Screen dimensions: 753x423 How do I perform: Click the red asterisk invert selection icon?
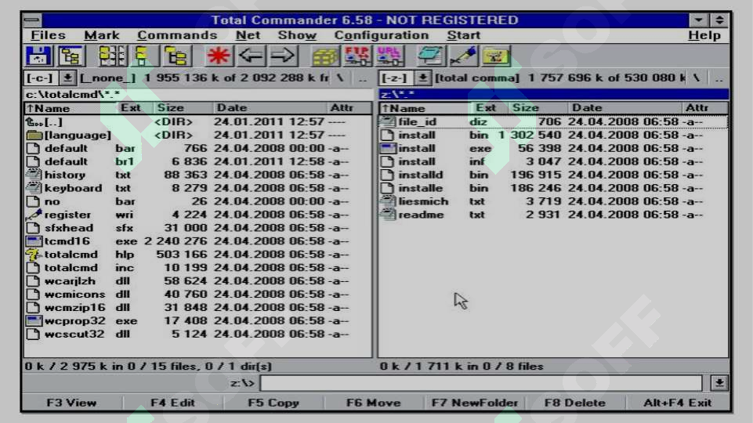point(219,56)
